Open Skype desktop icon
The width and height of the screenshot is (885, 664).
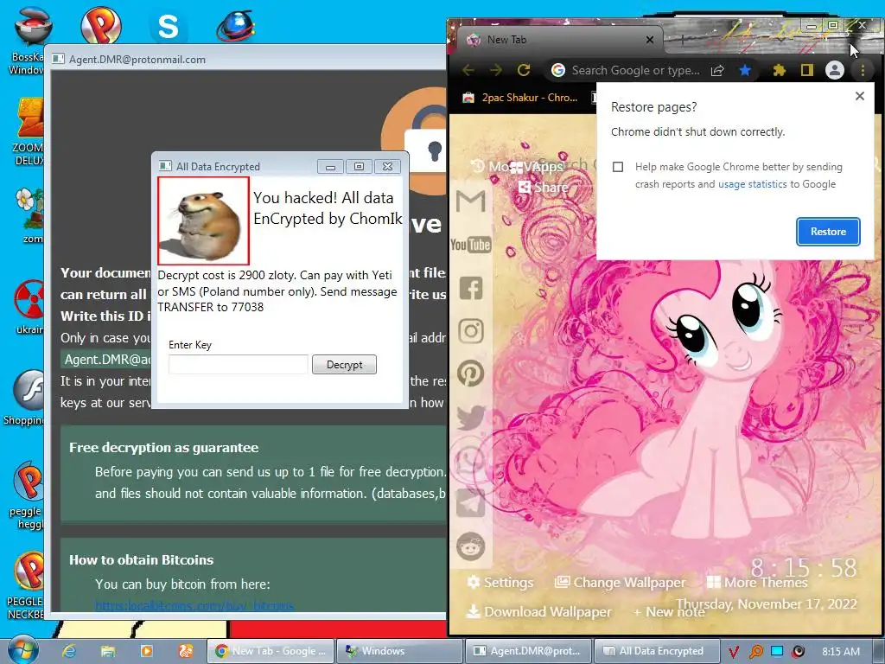[168, 25]
